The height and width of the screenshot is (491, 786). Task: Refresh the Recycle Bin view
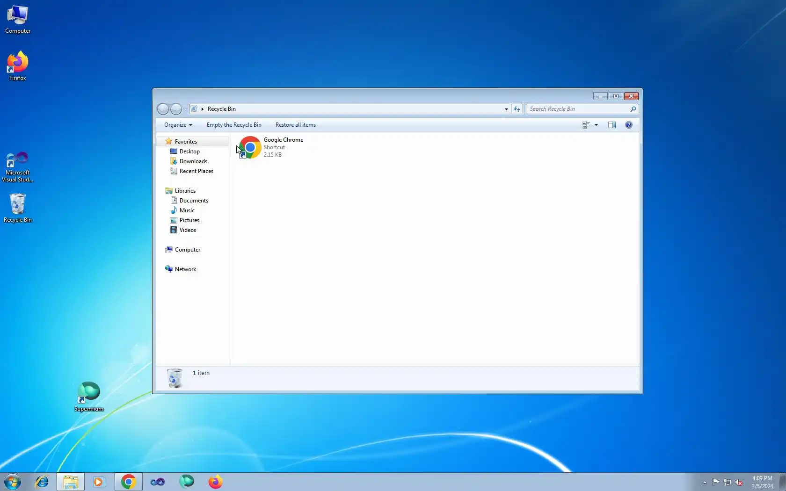point(517,109)
